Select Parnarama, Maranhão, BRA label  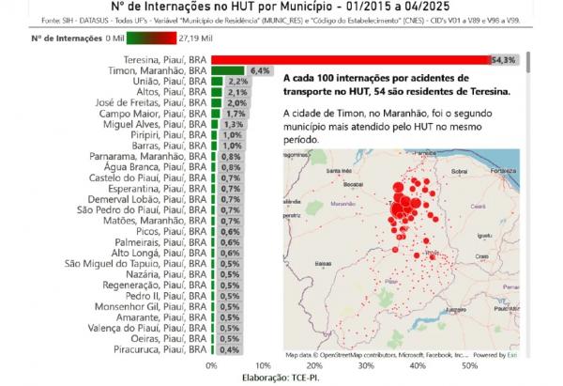(148, 157)
